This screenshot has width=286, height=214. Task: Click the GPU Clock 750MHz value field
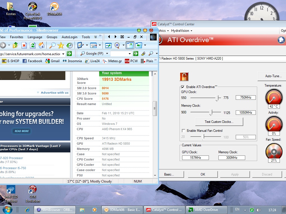coord(246,98)
